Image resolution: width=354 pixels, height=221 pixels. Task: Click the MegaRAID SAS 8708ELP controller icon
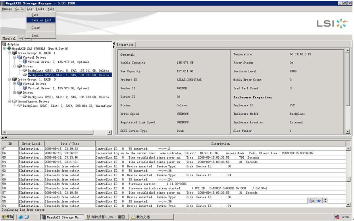[x=9, y=49]
